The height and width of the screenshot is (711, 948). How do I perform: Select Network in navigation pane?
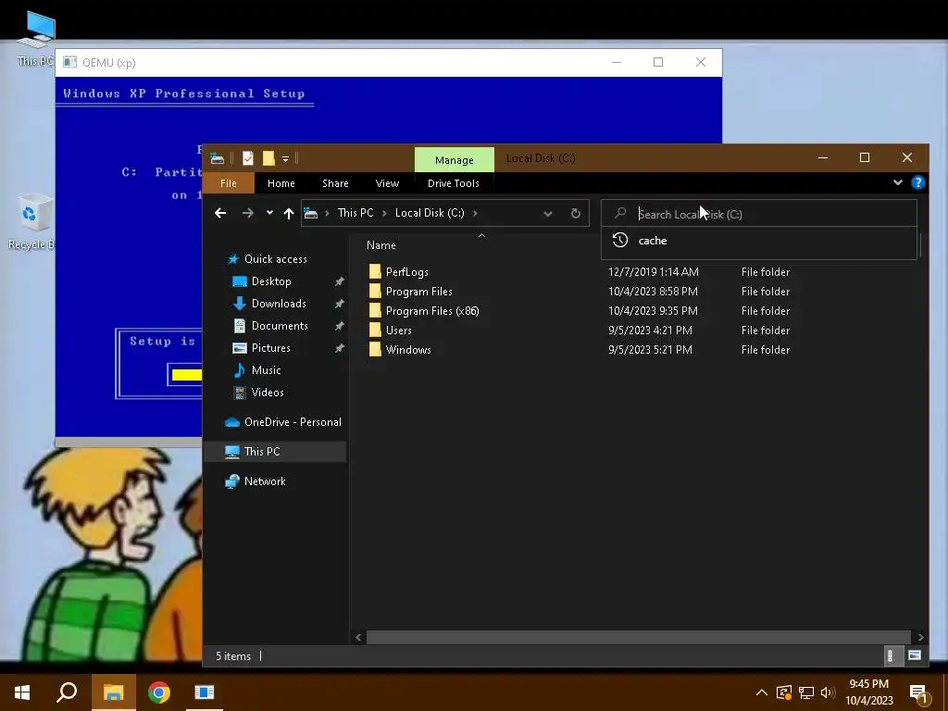pos(265,481)
